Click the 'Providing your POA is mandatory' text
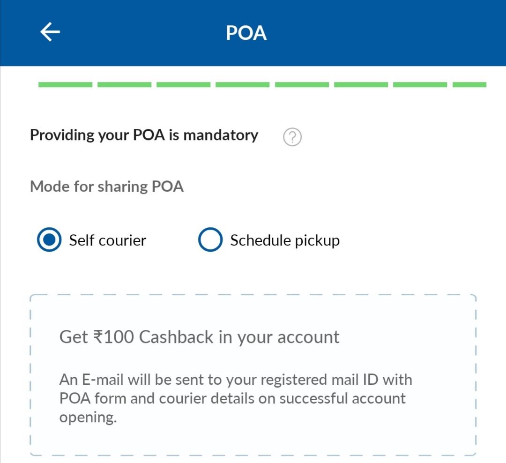This screenshot has height=463, width=506. click(144, 135)
